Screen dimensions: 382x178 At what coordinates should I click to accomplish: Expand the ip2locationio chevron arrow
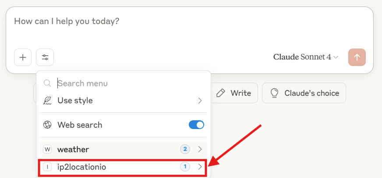[200, 167]
